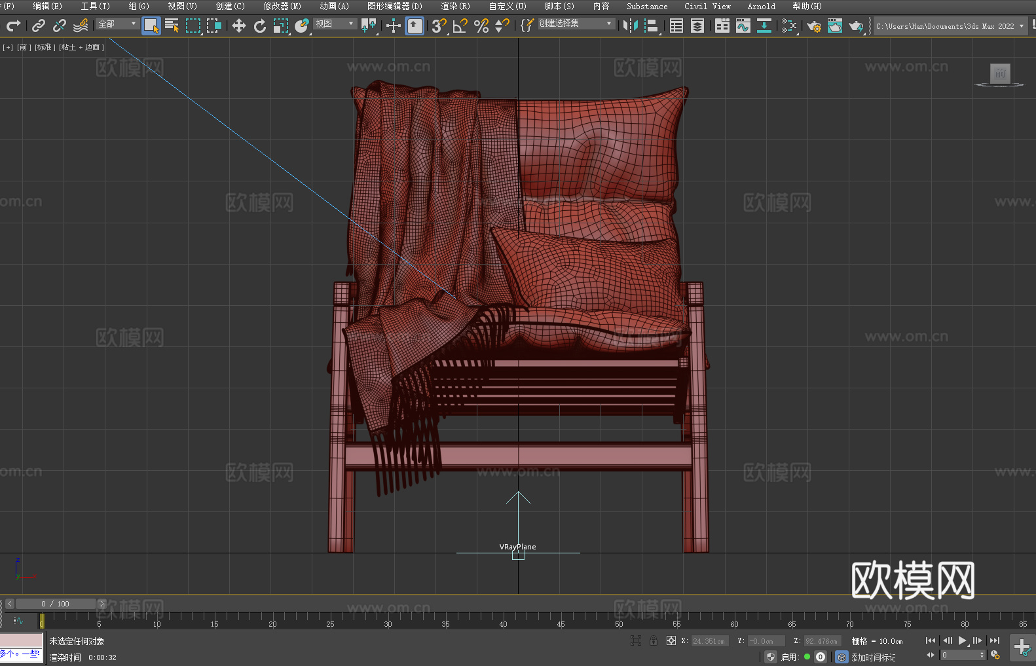Click the Select and Place tool
Viewport: 1036px width, 666px height.
(x=302, y=26)
